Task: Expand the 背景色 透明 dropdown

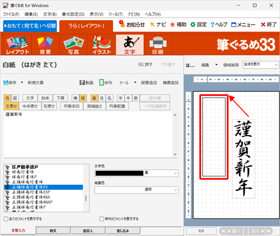Action: tap(175, 190)
